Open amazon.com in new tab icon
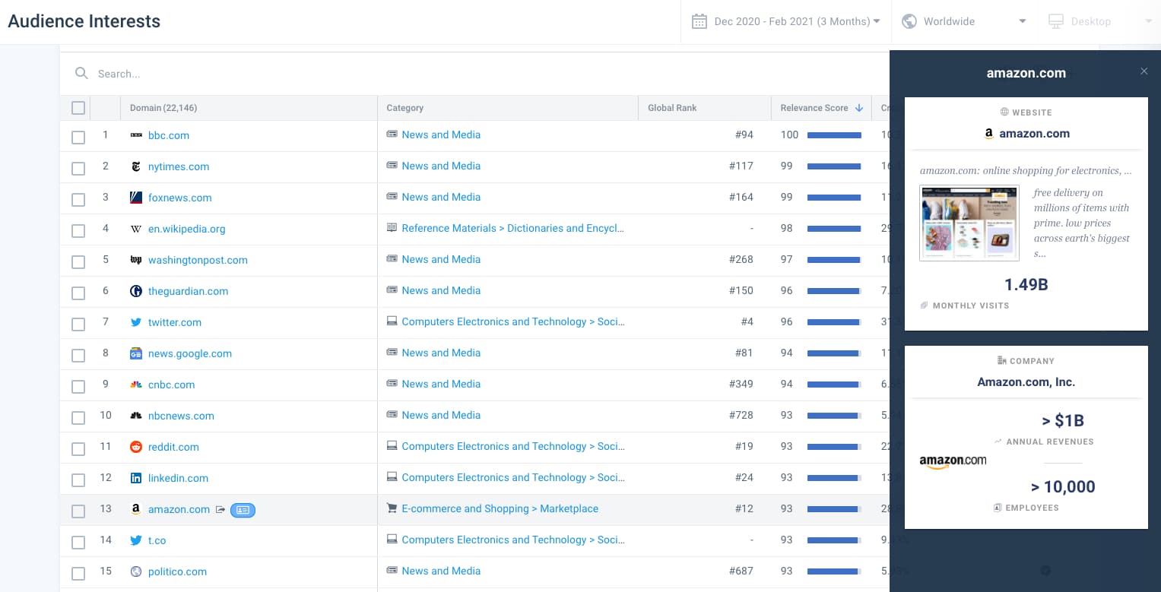This screenshot has height=592, width=1161. point(220,509)
